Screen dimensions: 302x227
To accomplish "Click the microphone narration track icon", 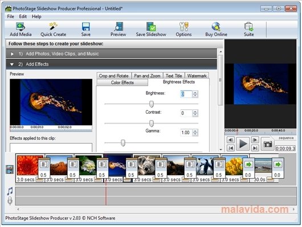I will tap(10, 201).
